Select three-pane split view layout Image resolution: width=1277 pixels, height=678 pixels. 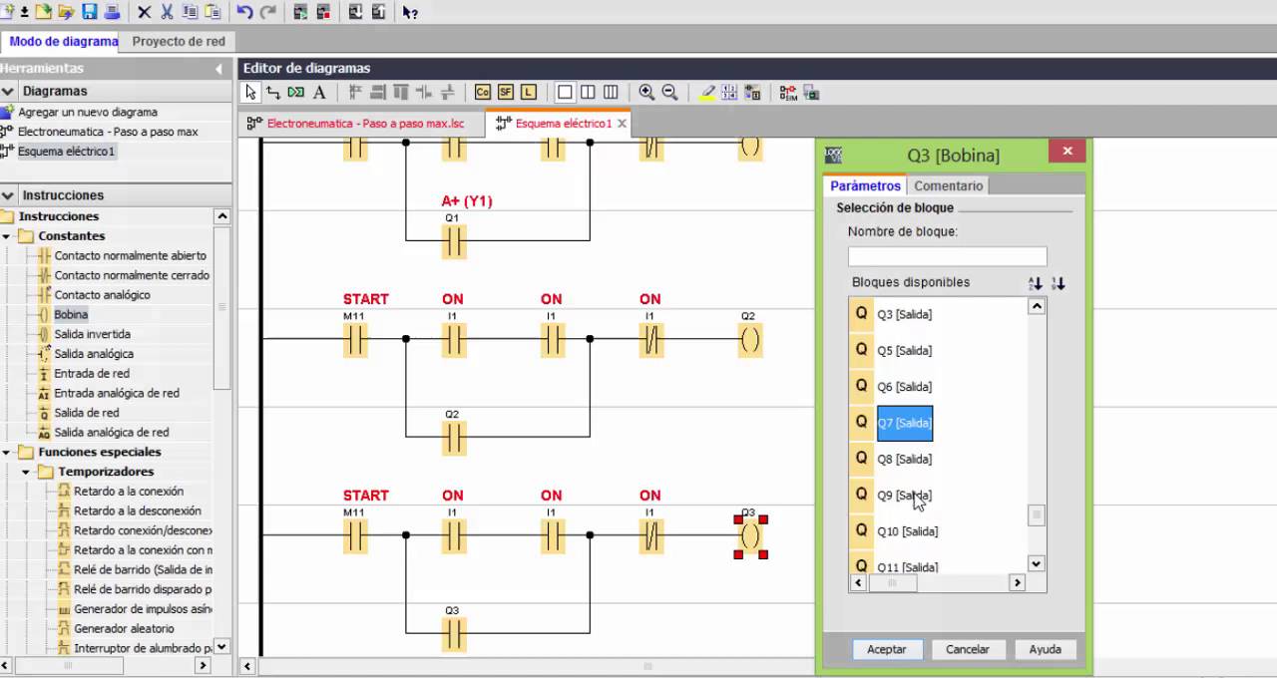click(x=611, y=92)
